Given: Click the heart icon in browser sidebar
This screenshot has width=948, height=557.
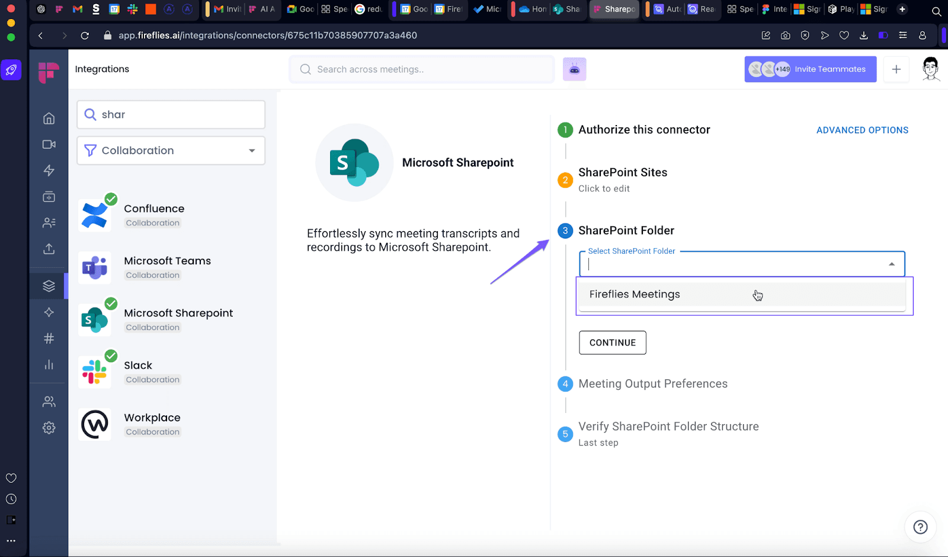Looking at the screenshot, I should click(x=11, y=478).
